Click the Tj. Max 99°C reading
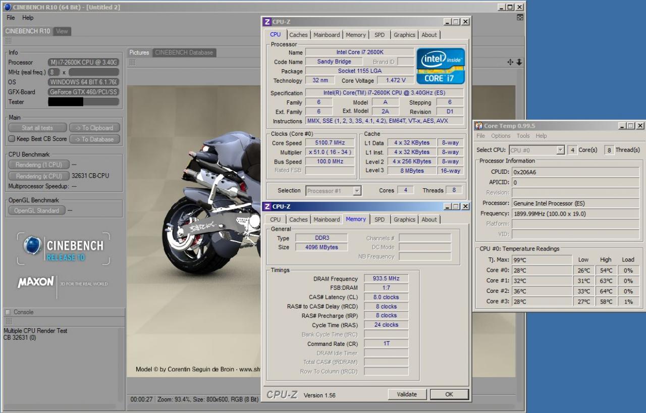646x413 pixels. coord(542,260)
